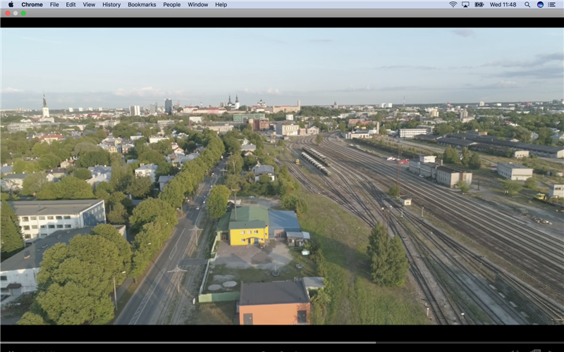
Task: Click the aerial video to pause
Action: point(282,176)
